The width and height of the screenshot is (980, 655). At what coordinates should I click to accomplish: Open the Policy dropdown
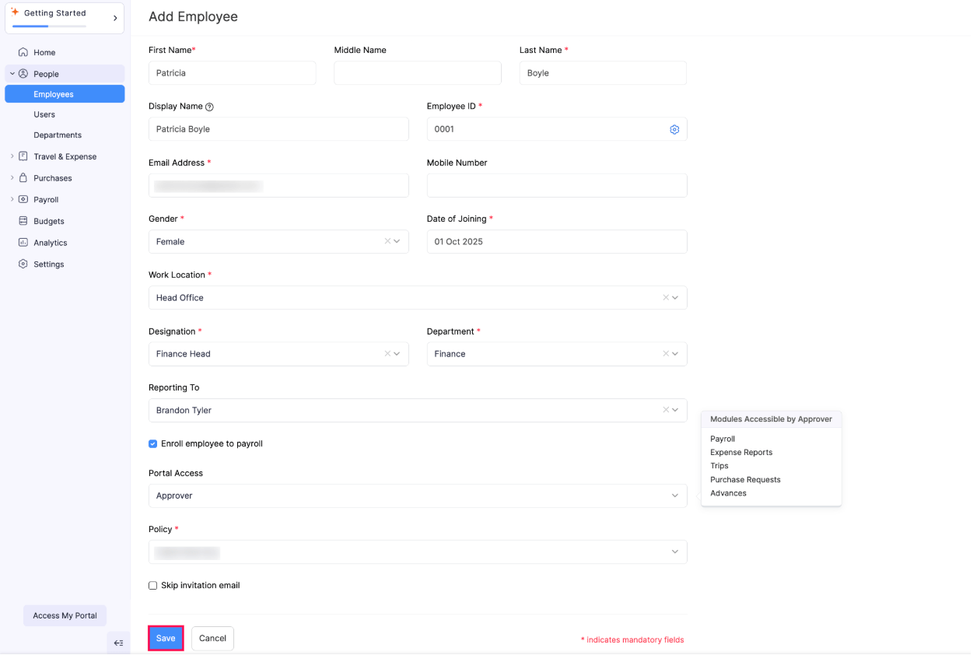click(674, 552)
